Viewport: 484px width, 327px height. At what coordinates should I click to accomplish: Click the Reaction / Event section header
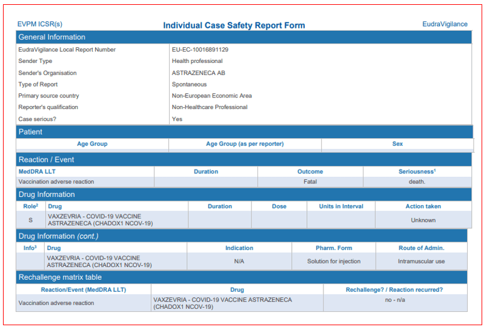[x=47, y=160]
